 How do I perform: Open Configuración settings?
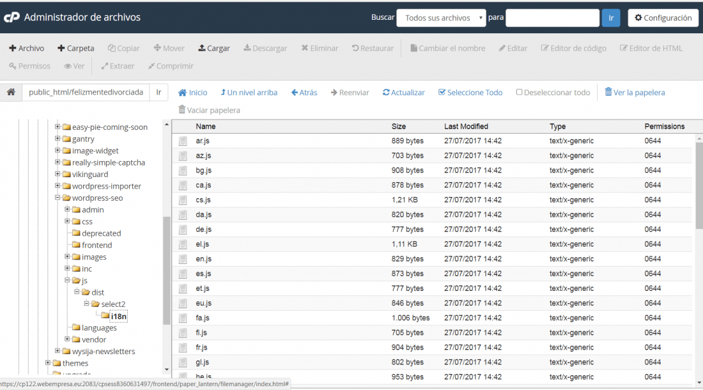click(663, 18)
